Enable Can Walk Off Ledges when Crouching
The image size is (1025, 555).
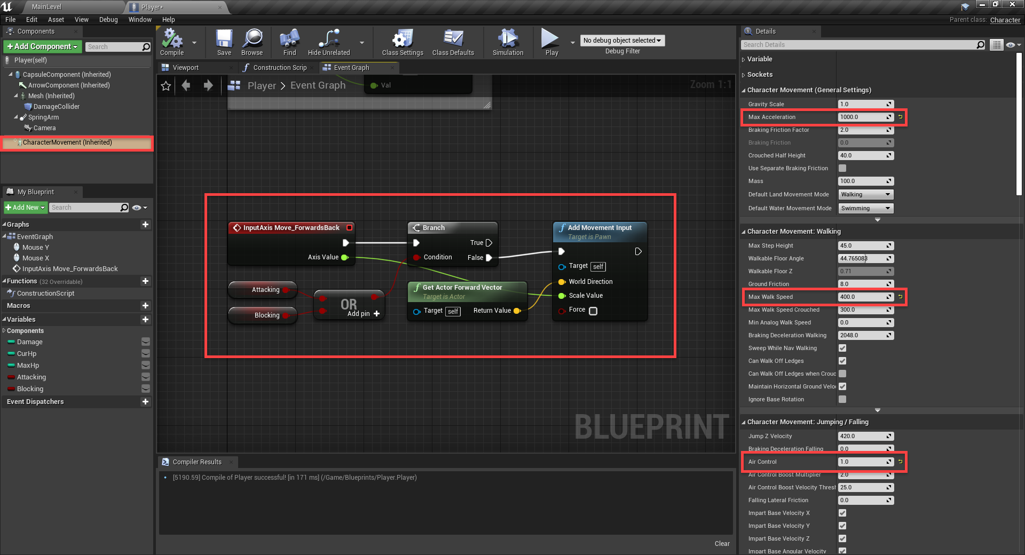point(842,374)
